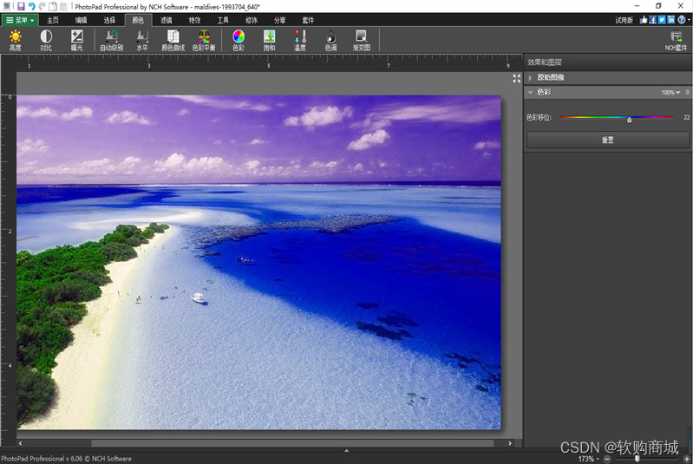Switch to the 主页 tab
693x464 pixels.
53,20
